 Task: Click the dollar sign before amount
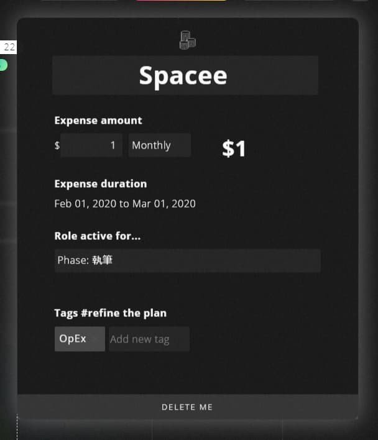coord(57,146)
